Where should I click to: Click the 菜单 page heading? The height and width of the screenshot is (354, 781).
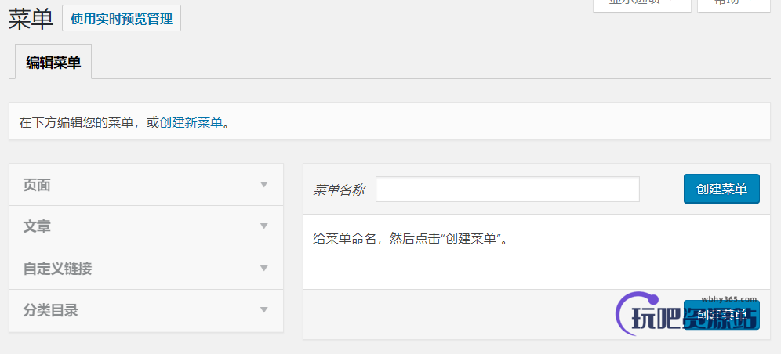[x=31, y=20]
